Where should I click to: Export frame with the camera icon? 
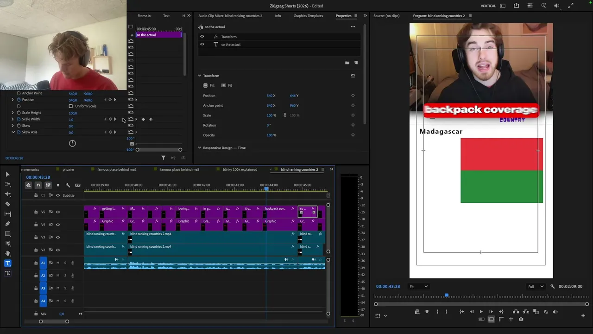(x=521, y=319)
